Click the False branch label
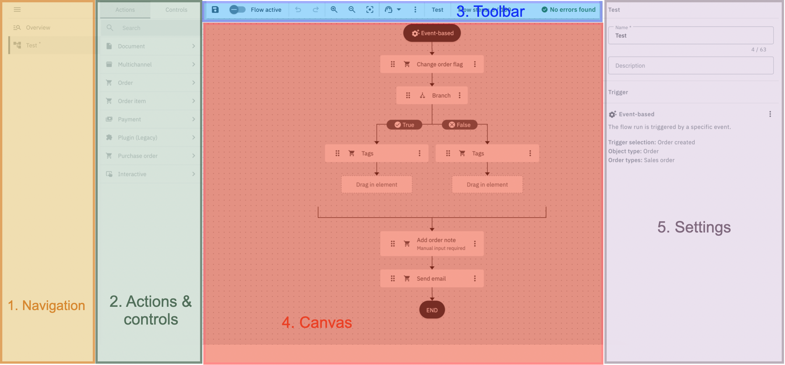This screenshot has width=785, height=365. [460, 125]
